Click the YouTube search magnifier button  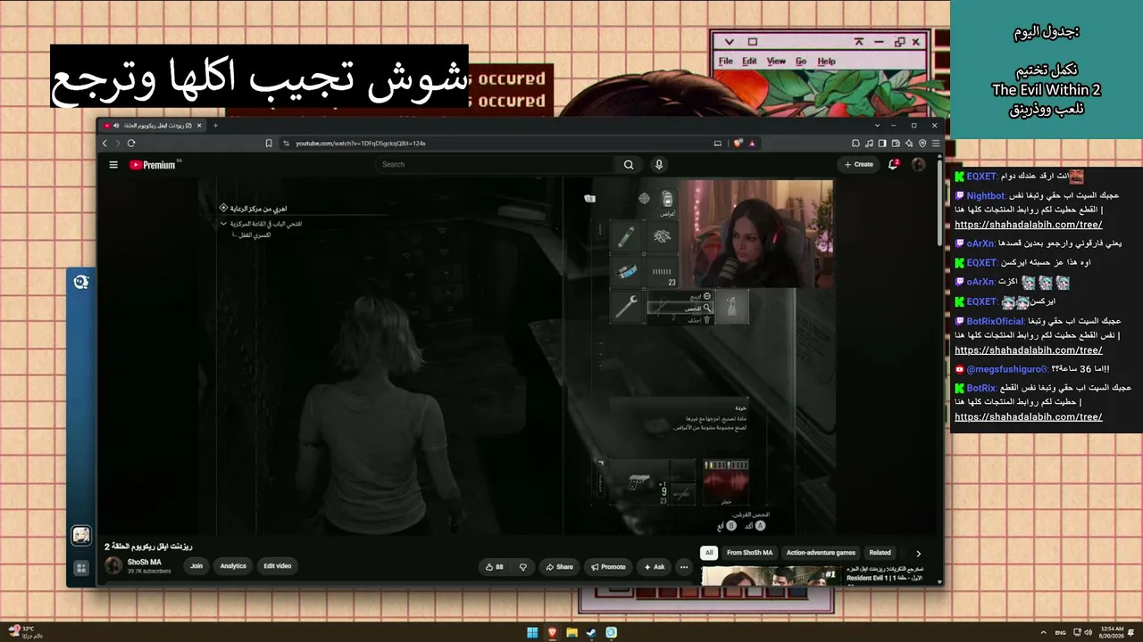point(629,164)
